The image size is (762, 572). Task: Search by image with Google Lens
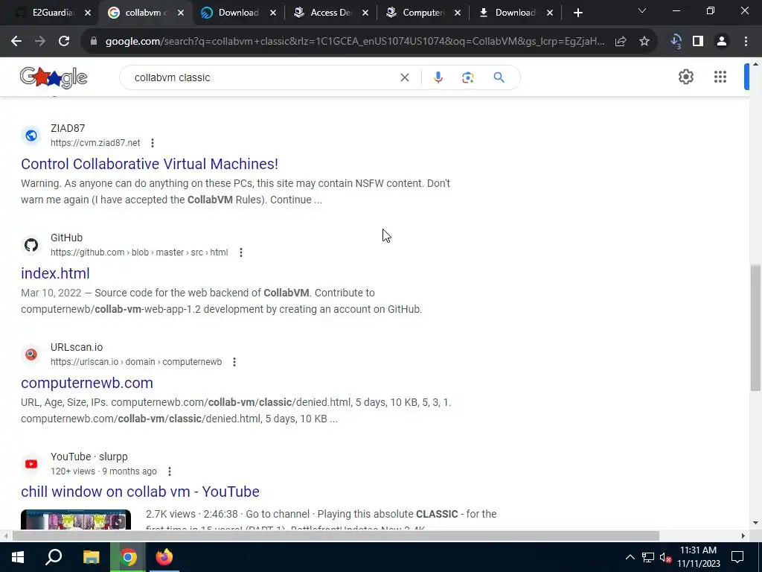coord(467,77)
